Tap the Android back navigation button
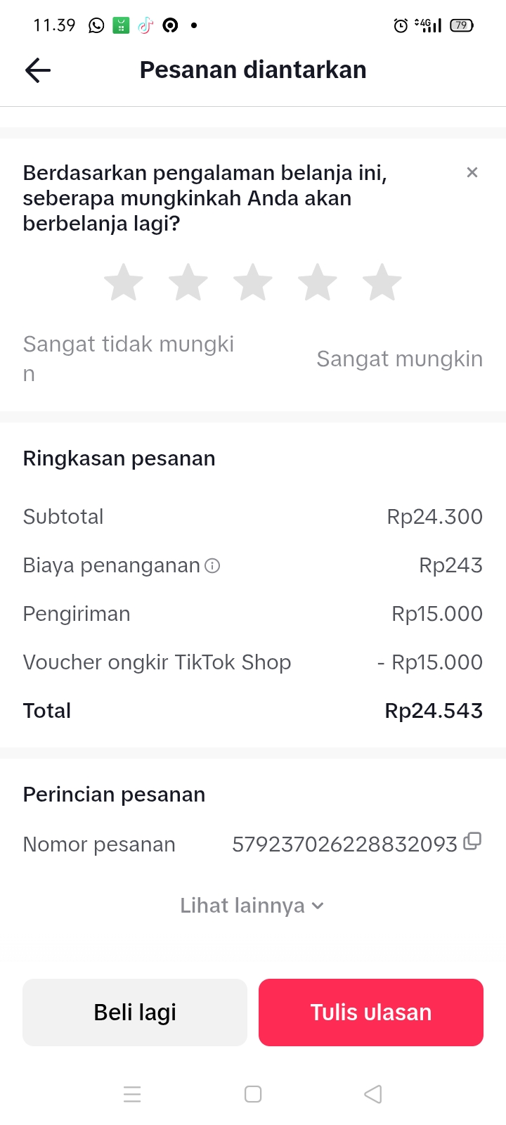 tap(373, 1094)
